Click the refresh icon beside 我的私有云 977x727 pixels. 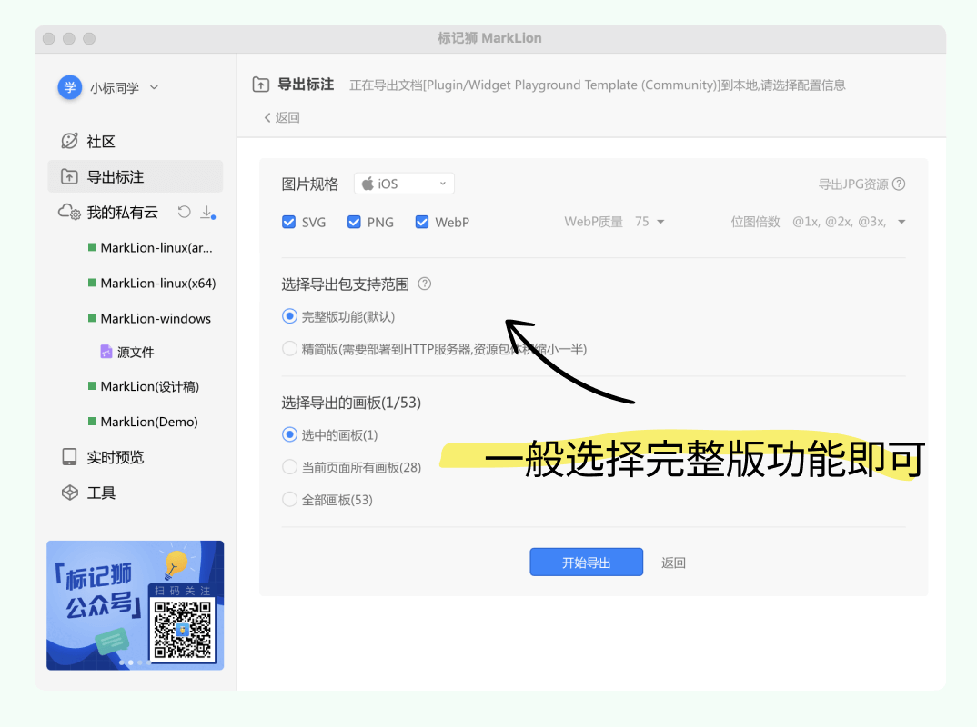[x=184, y=212]
